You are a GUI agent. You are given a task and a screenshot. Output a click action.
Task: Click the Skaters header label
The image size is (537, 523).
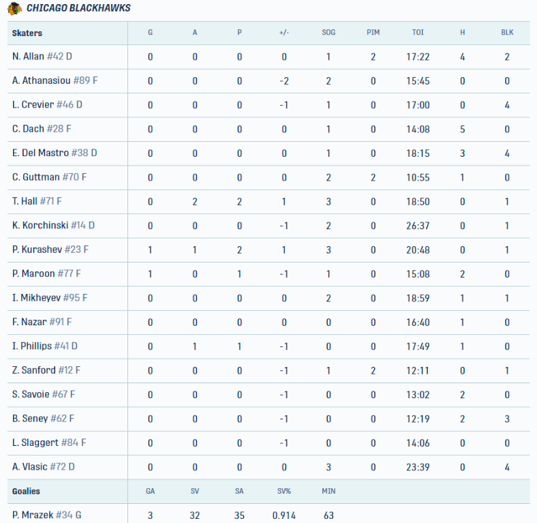click(x=27, y=33)
